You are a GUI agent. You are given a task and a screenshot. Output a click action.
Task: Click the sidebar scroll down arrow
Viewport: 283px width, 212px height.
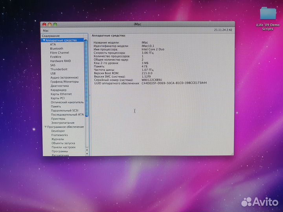coord(87,154)
